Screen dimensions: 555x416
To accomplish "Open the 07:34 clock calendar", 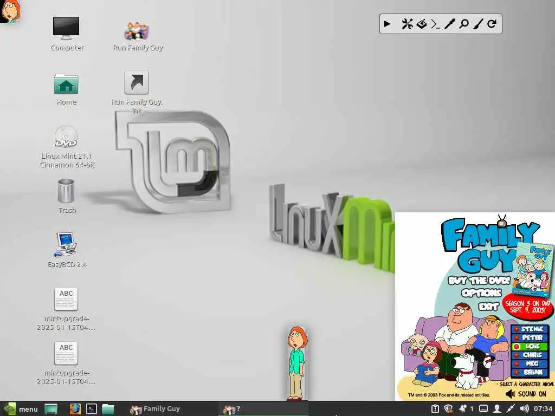I will click(543, 409).
